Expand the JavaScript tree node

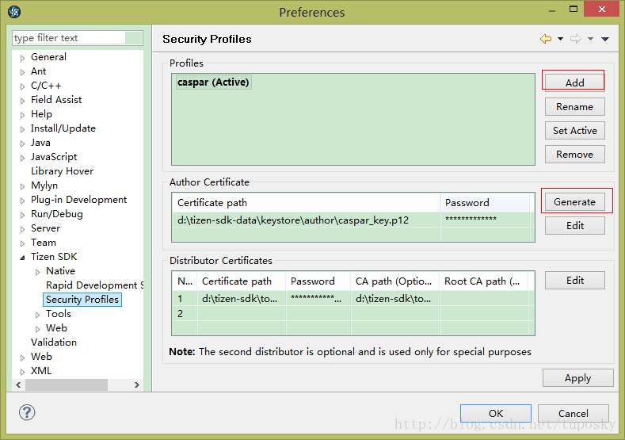23,158
